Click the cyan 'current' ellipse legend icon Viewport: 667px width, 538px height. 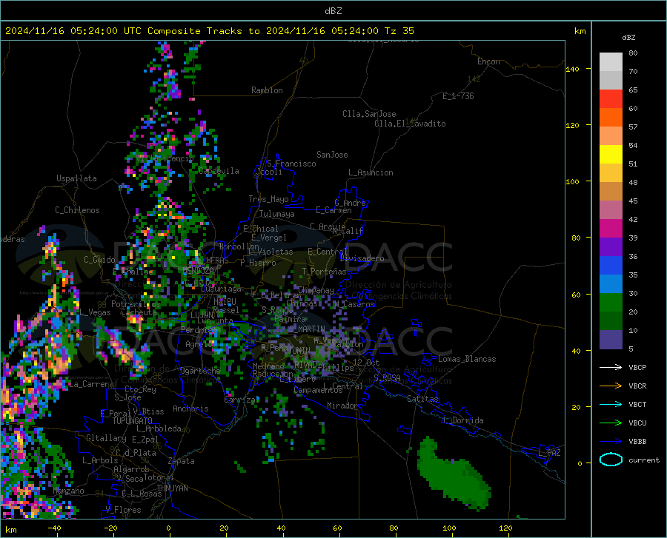[x=611, y=460]
